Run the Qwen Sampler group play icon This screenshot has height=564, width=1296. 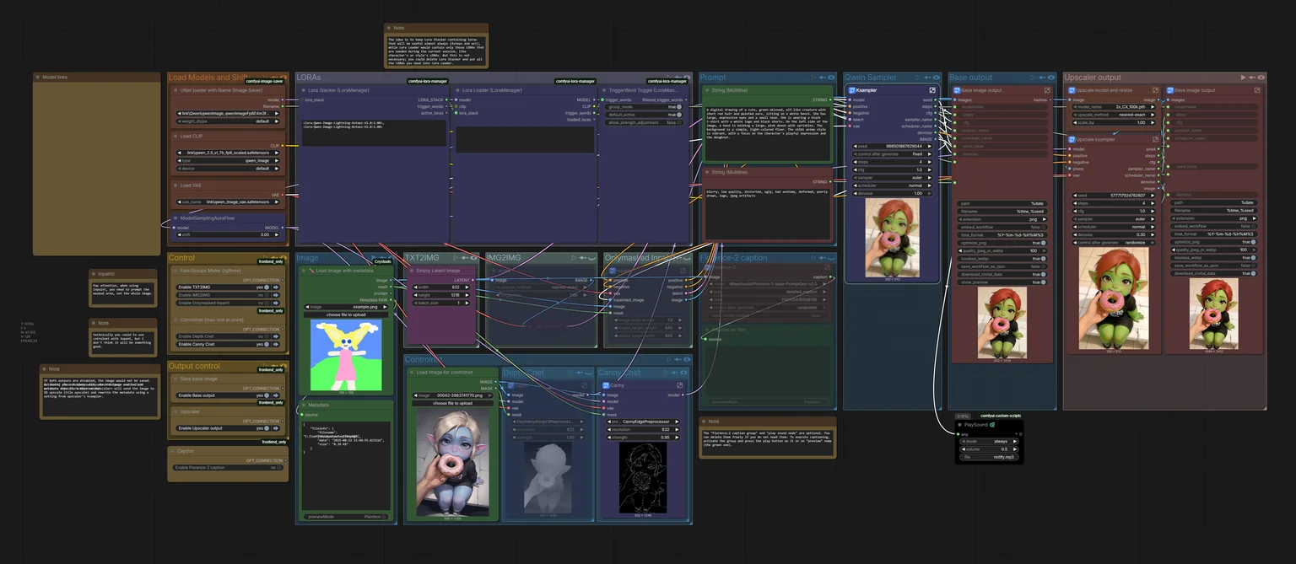coord(918,78)
